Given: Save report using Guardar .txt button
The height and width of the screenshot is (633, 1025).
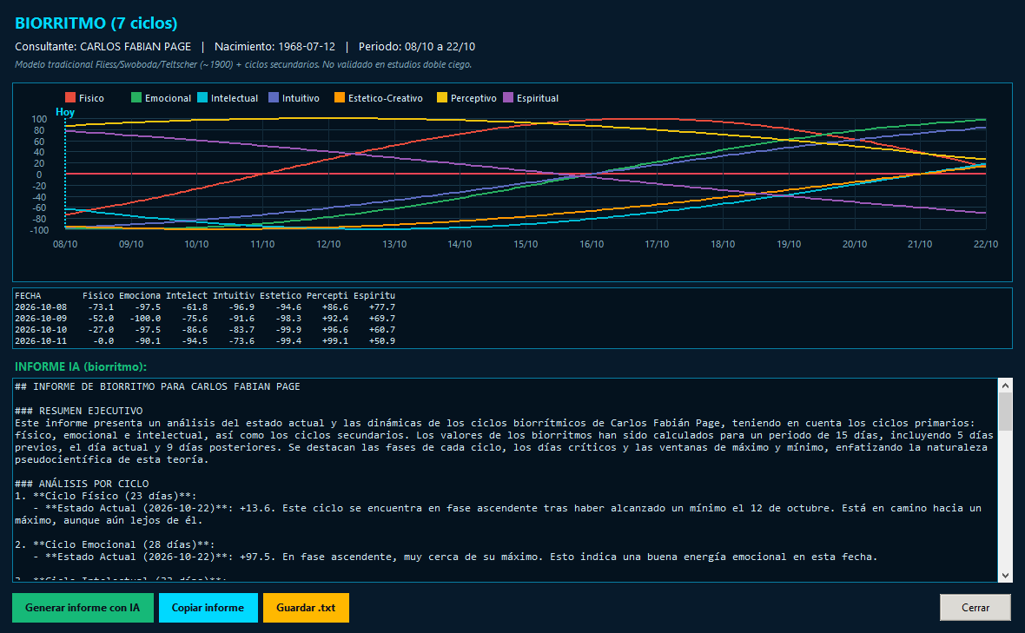Looking at the screenshot, I should pos(306,608).
